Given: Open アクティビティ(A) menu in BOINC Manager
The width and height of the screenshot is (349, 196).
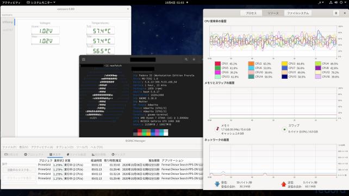Looking at the screenshot, I should tap(42, 147).
